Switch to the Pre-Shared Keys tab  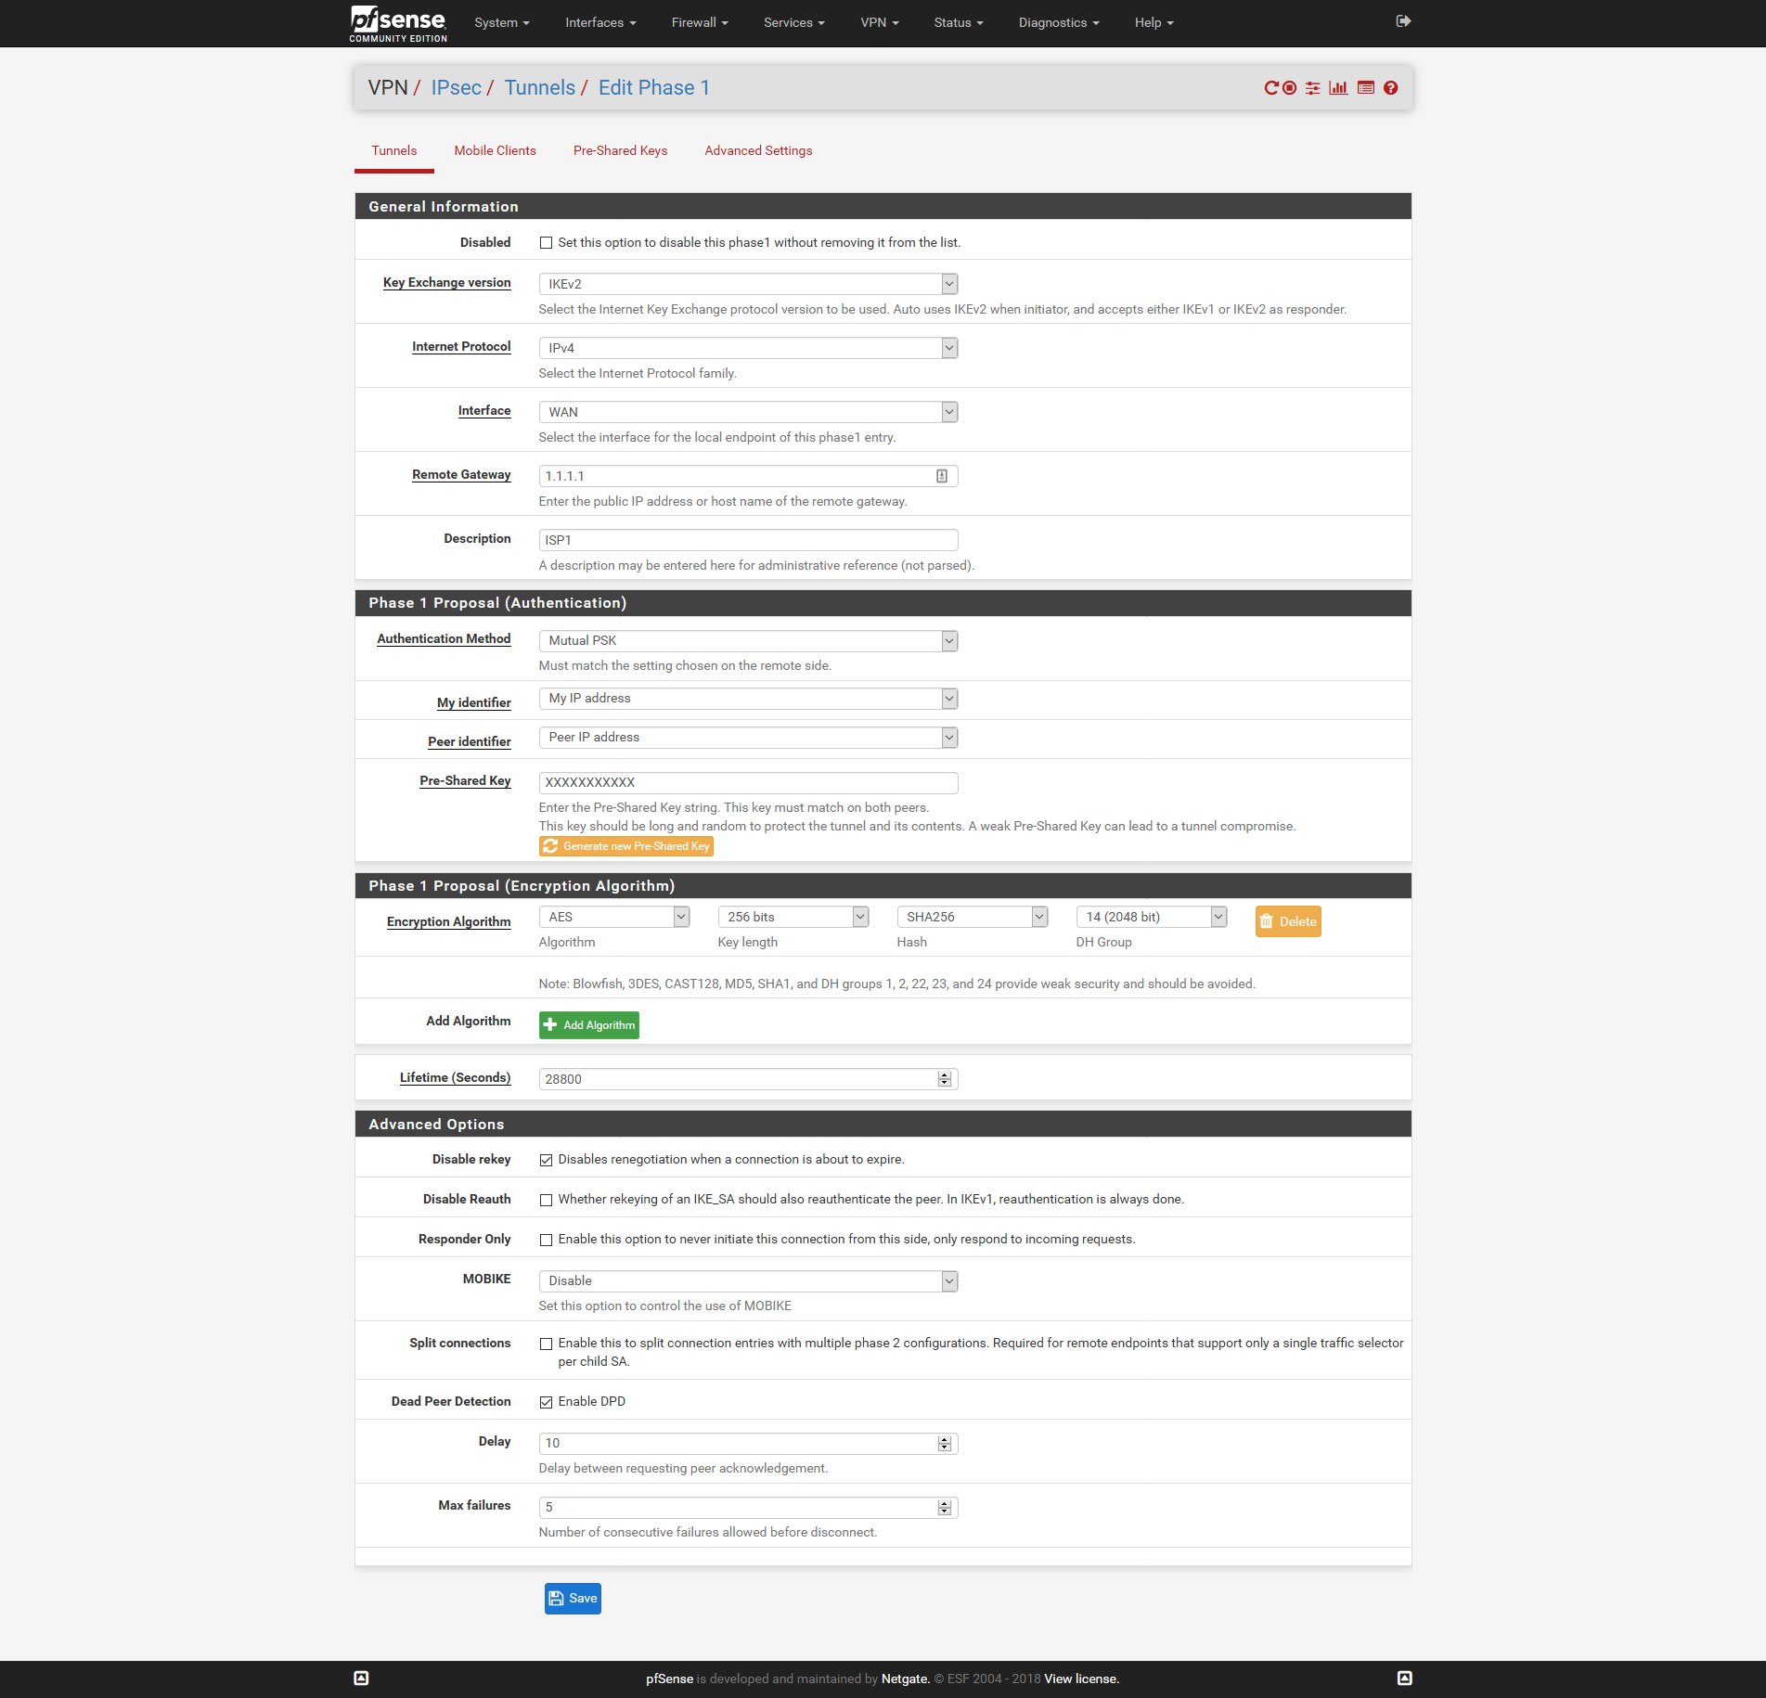(x=620, y=150)
